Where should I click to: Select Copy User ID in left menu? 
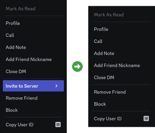coord(33,125)
